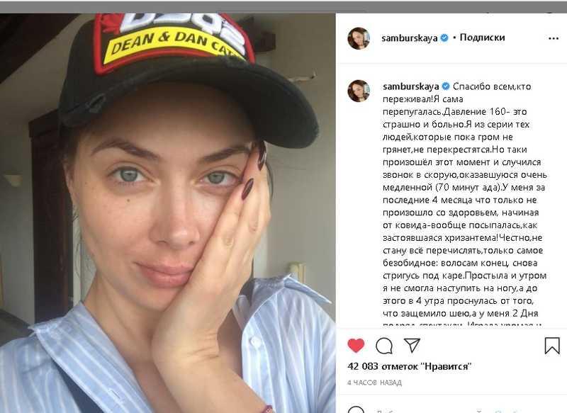Unlike the post via the red heart
567x413 pixels.
click(356, 346)
